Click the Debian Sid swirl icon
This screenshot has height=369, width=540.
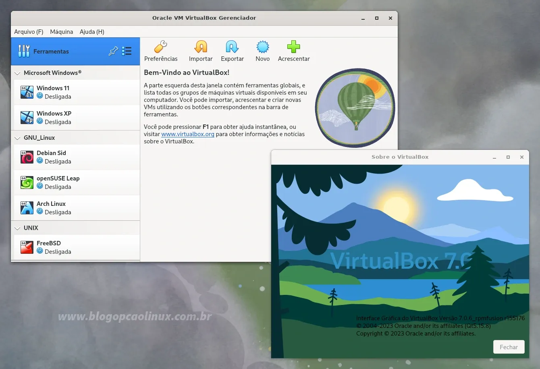point(27,157)
